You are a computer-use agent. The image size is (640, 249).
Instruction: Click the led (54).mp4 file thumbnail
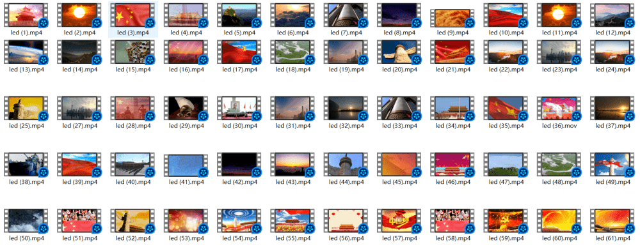tap(239, 221)
